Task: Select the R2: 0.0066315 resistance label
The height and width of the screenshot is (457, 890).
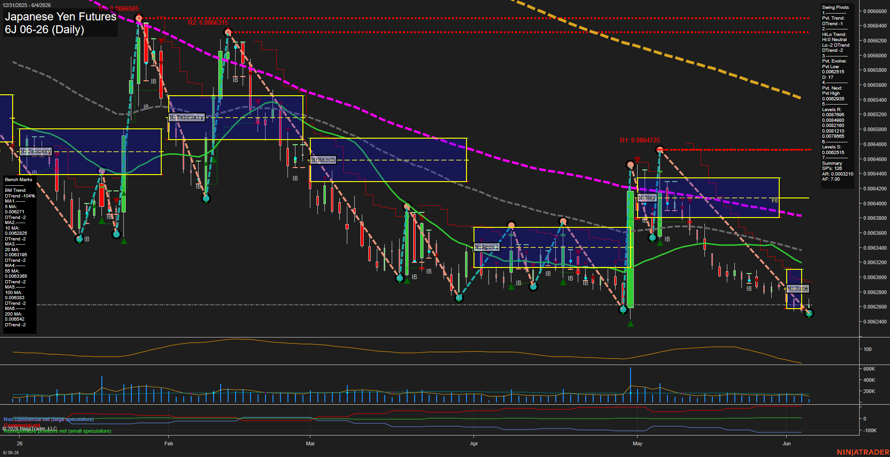Action: click(208, 22)
